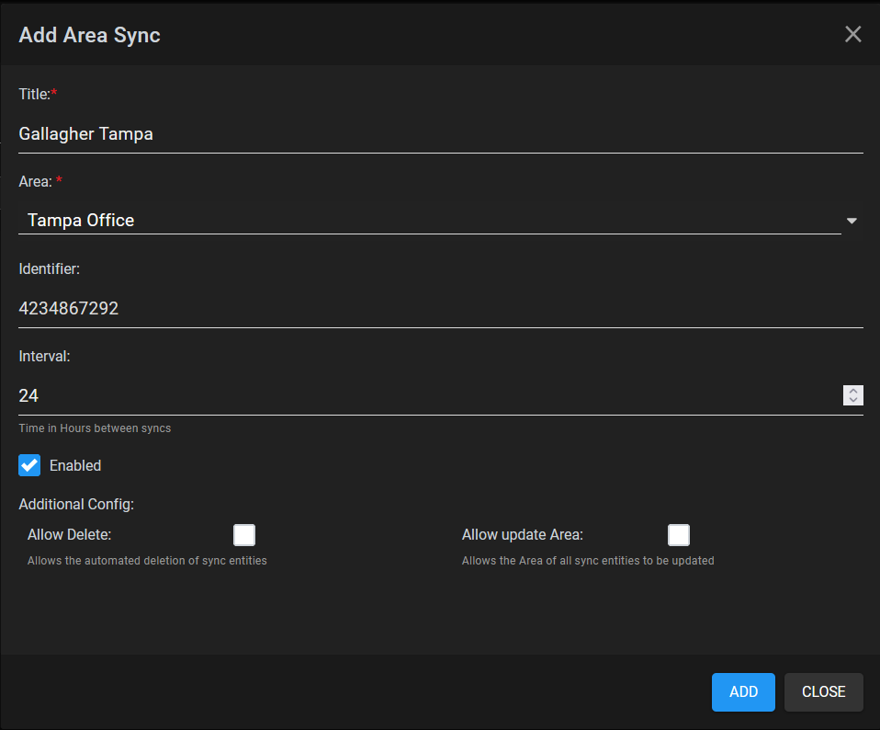The image size is (880, 730).
Task: Click the 'Enabled' label text
Action: (75, 465)
